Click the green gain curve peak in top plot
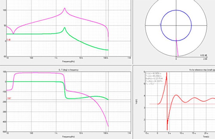The image size is (215, 139). click(64, 28)
